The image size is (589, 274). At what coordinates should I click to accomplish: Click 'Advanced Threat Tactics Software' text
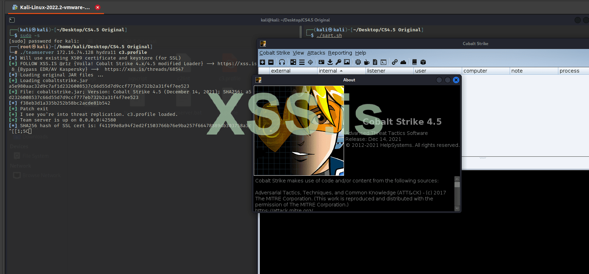click(x=387, y=133)
